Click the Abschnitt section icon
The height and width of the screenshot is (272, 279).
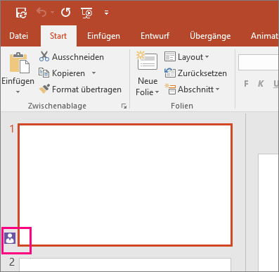point(170,89)
